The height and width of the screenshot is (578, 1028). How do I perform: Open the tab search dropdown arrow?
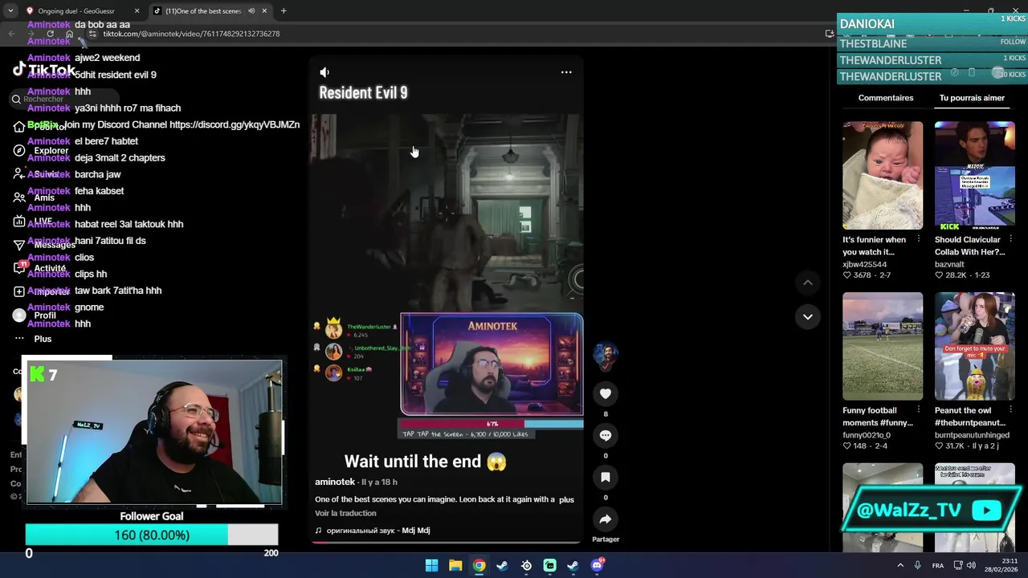click(x=10, y=11)
